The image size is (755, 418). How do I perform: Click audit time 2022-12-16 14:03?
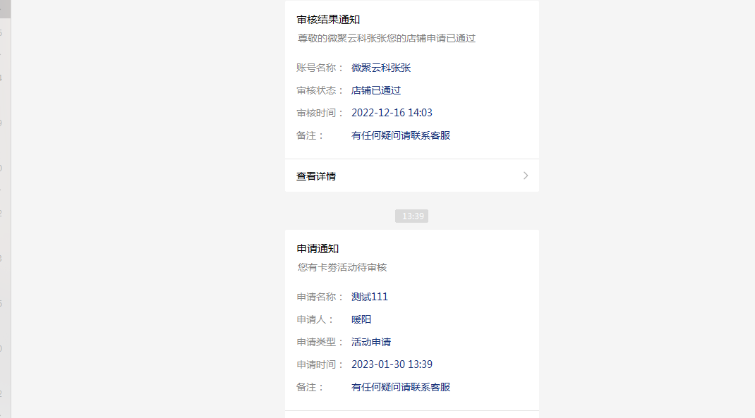392,113
